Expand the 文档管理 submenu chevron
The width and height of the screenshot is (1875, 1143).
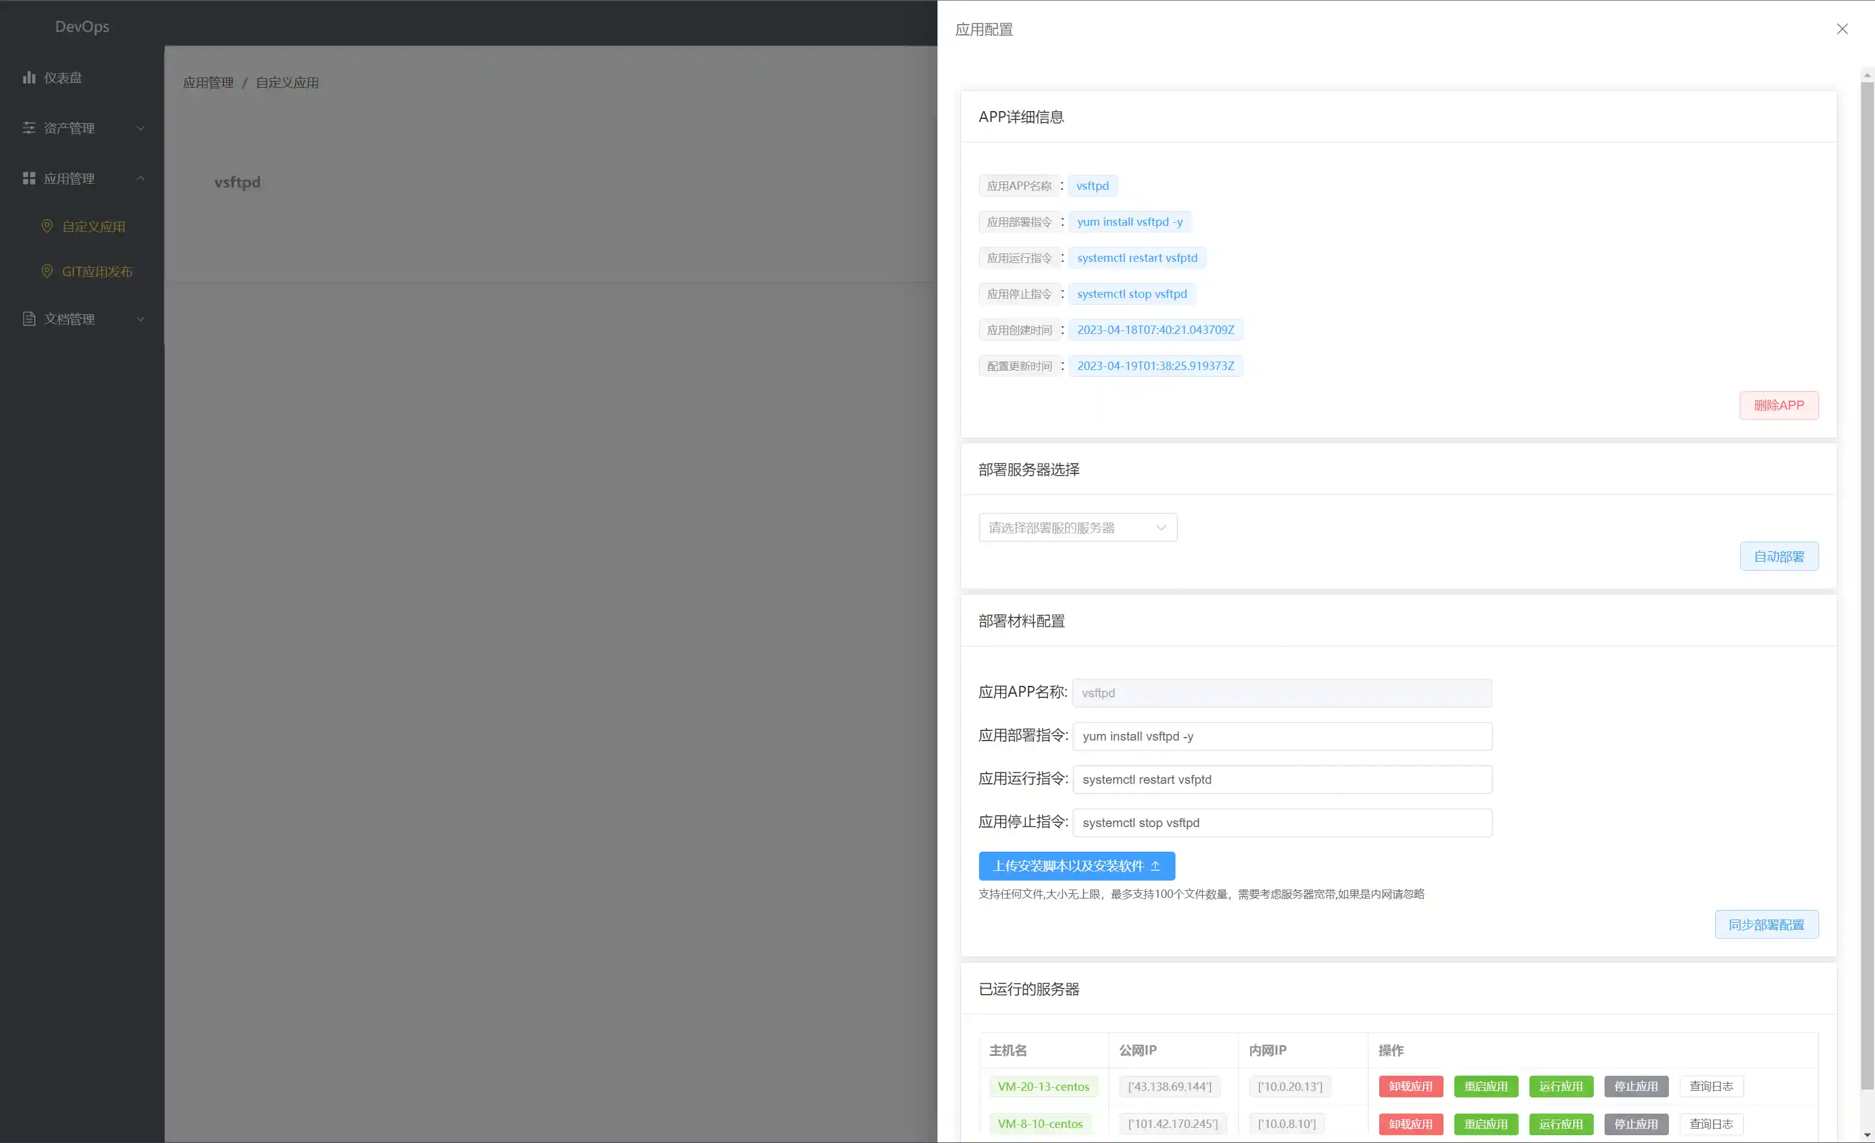[x=141, y=319]
